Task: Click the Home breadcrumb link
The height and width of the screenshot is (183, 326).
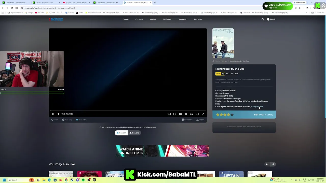Action: click(216, 61)
